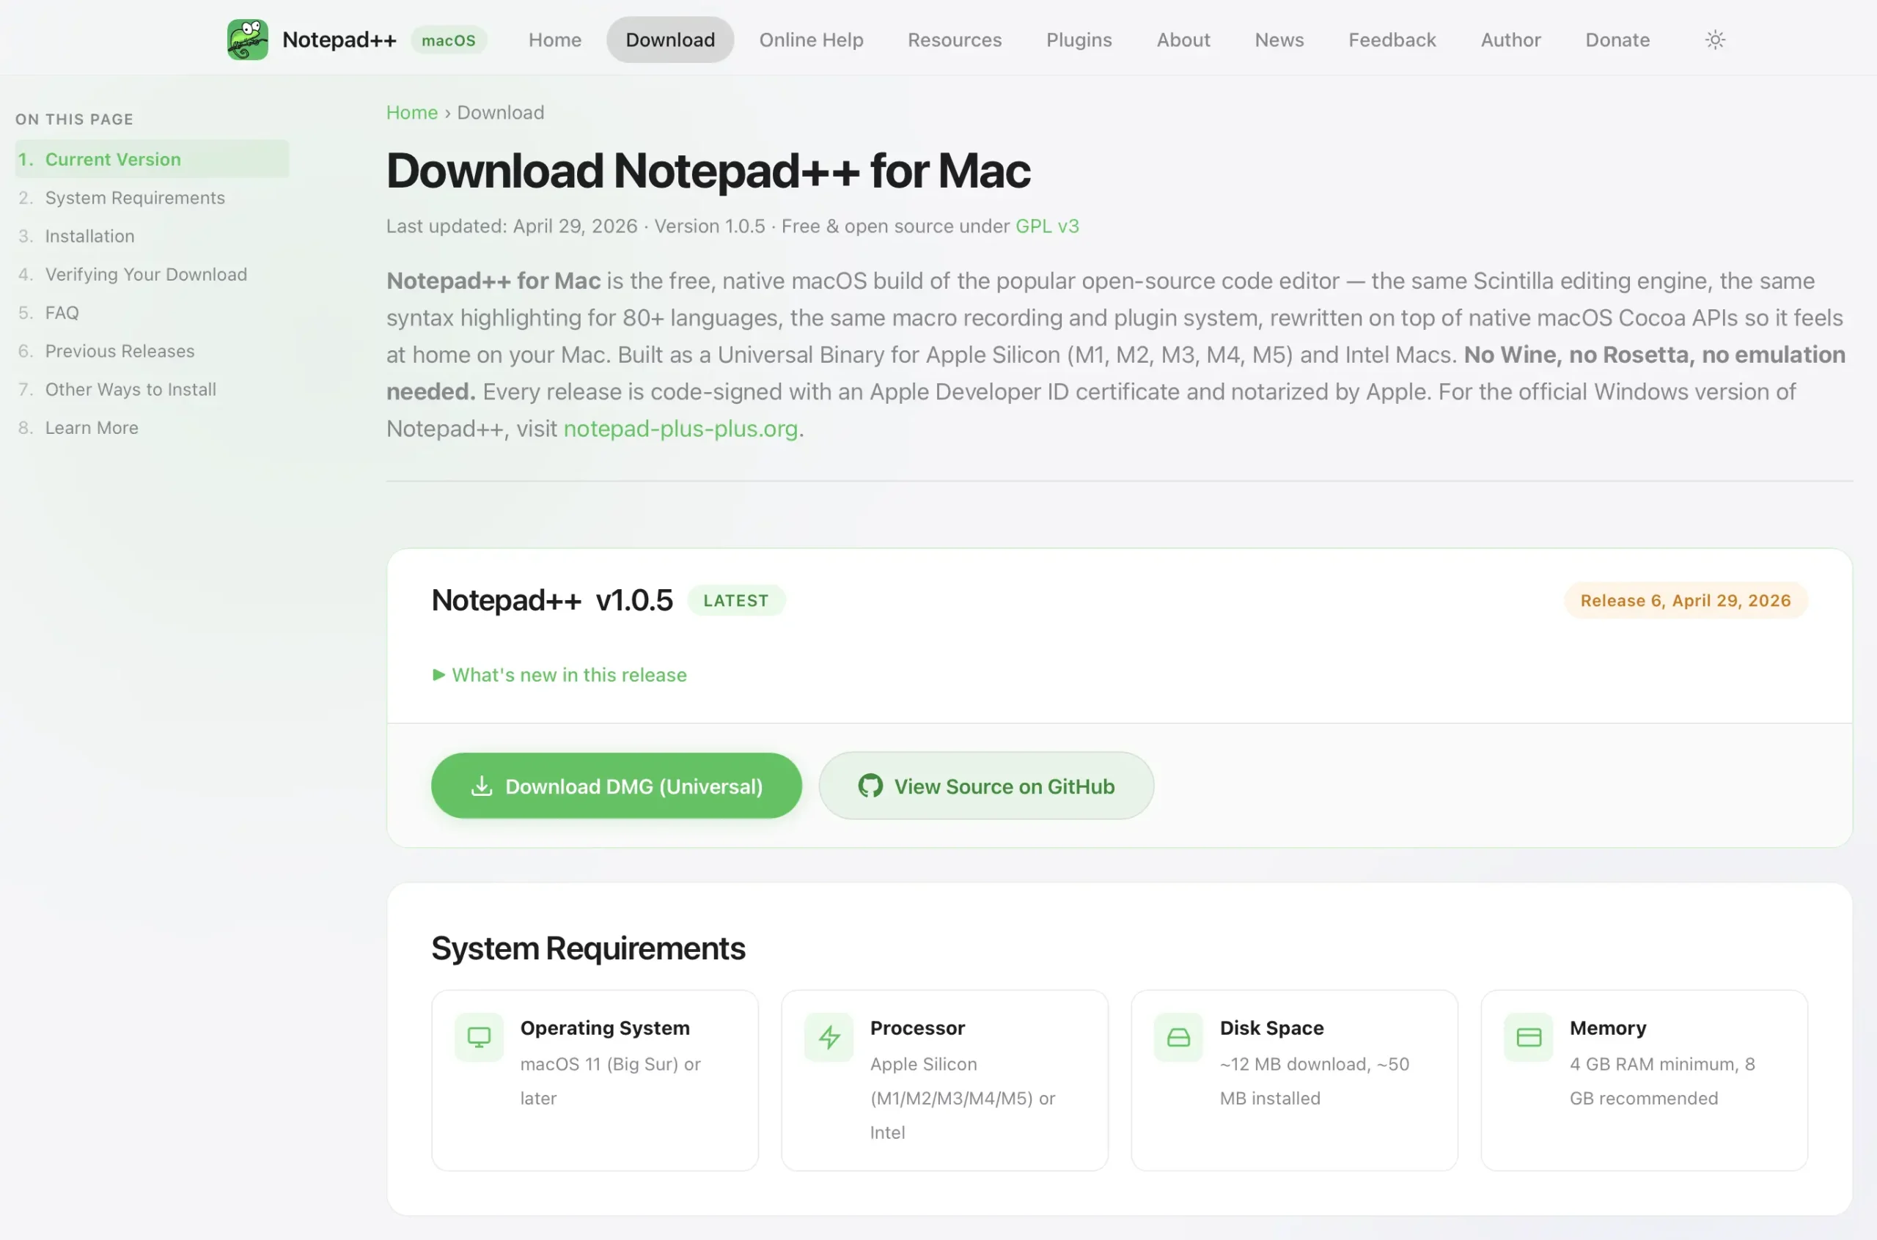
Task: Open the Home nav item
Action: click(554, 40)
